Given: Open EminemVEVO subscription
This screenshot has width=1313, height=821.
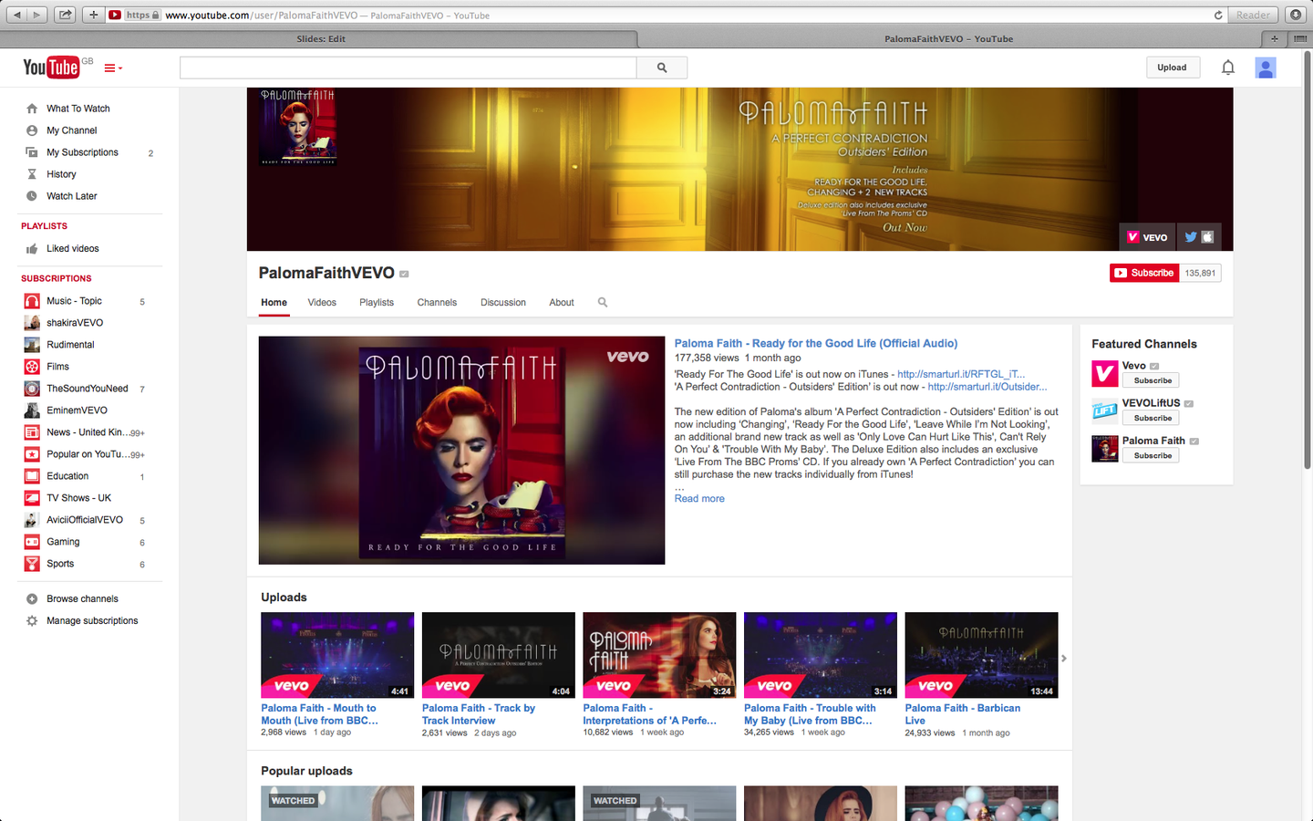Looking at the screenshot, I should [x=77, y=410].
